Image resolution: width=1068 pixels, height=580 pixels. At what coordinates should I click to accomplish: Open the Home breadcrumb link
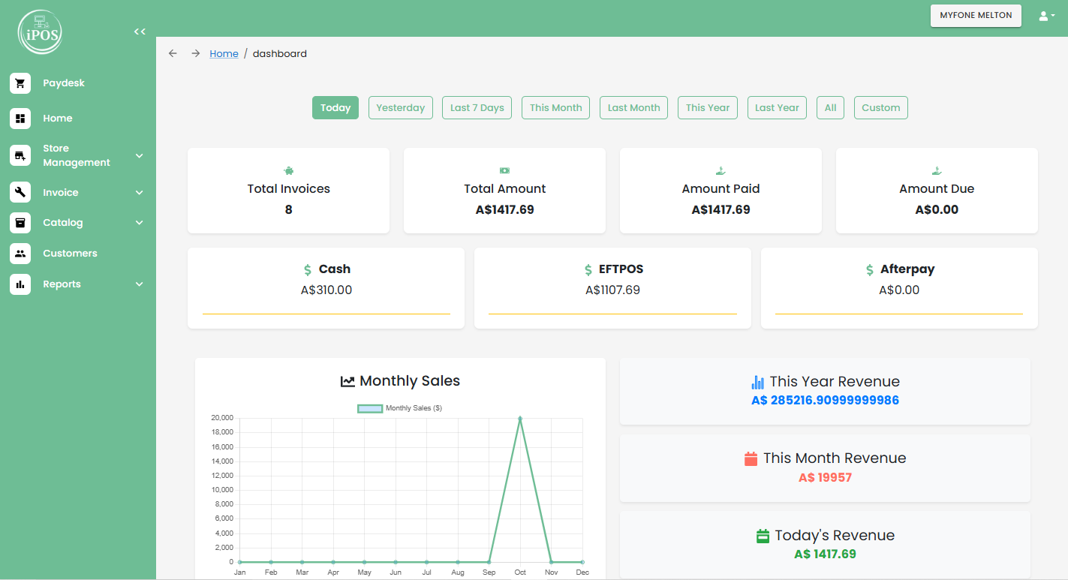[x=224, y=53]
